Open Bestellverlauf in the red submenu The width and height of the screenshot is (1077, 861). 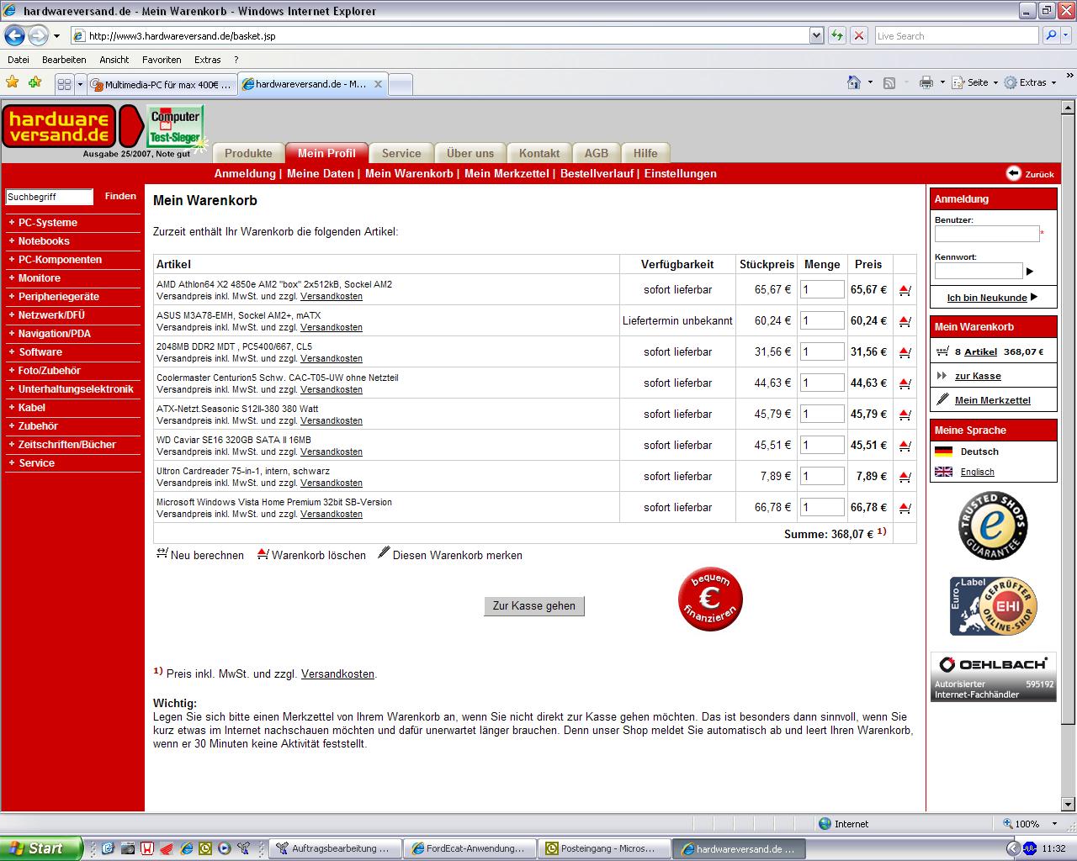(598, 173)
